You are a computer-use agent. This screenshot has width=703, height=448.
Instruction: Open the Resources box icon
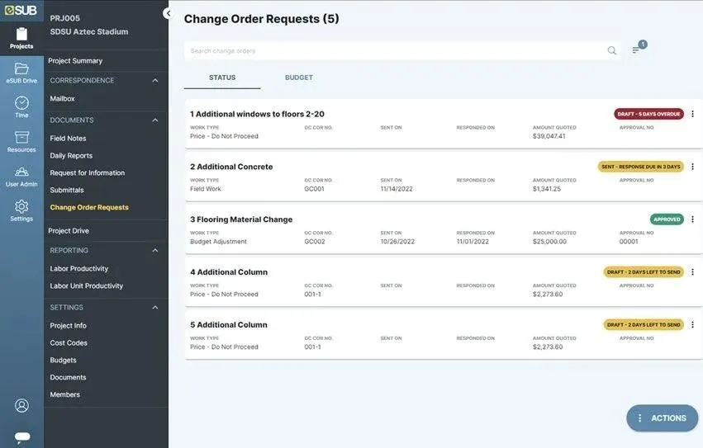[21, 137]
